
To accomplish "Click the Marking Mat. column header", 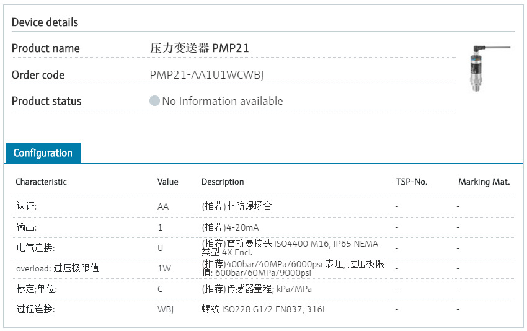I will pyautogui.click(x=484, y=182).
